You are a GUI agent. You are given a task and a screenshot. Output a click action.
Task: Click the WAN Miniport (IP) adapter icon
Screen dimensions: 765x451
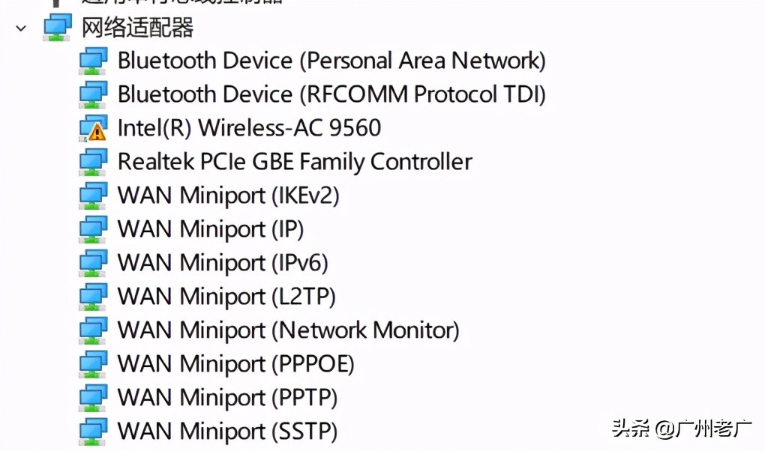click(x=93, y=228)
